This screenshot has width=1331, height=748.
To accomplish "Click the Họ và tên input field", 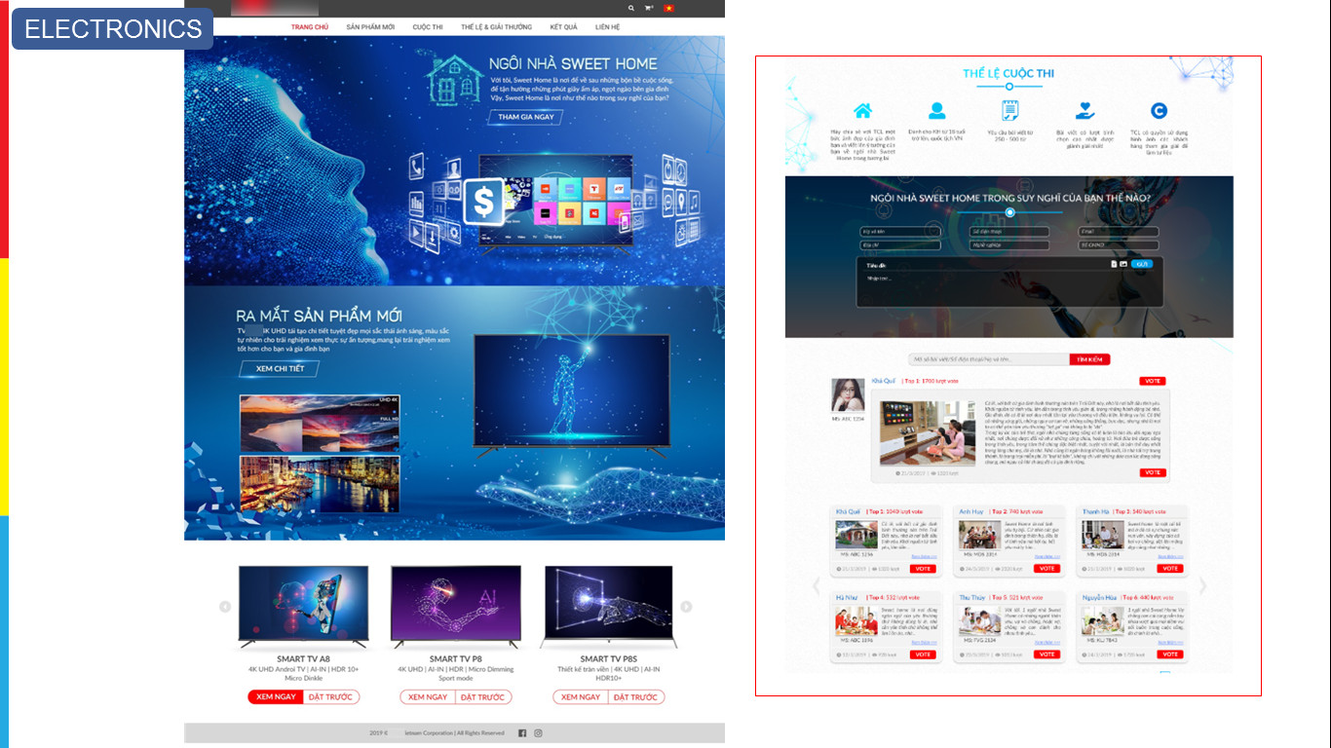I will point(900,232).
